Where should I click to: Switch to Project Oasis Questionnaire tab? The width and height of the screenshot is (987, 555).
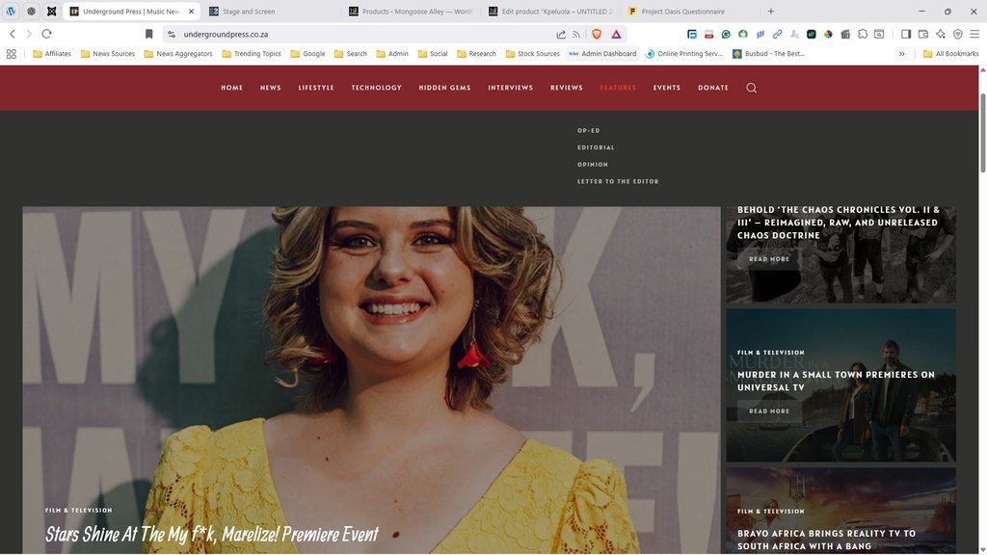691,12
